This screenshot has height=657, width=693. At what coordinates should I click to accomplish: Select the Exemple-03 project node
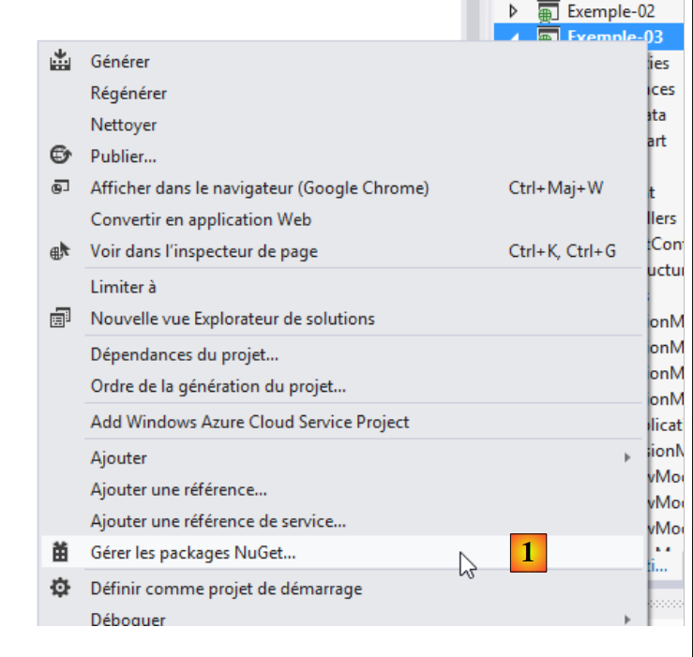coord(614,37)
